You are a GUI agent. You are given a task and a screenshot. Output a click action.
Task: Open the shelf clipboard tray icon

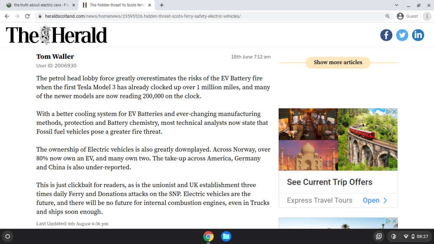click(x=378, y=237)
